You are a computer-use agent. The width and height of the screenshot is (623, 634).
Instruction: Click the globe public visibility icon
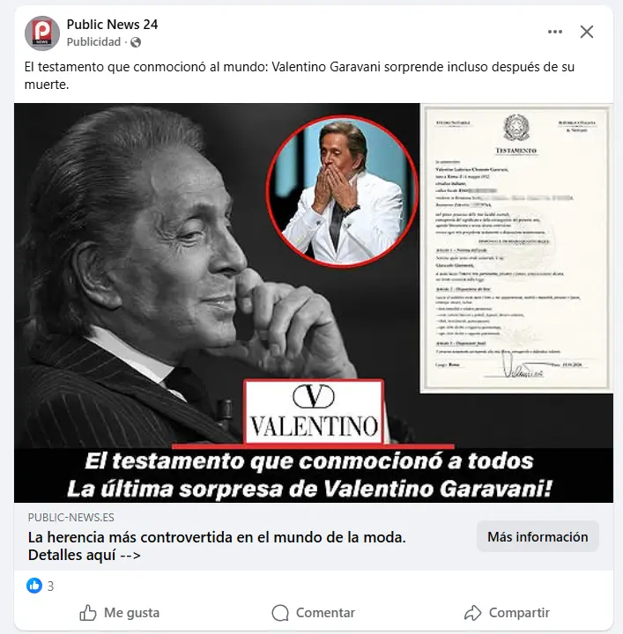136,42
